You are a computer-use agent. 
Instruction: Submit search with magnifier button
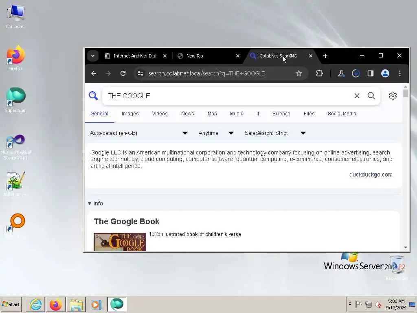click(371, 95)
